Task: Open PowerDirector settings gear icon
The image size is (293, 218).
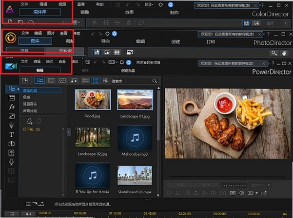Action: pos(122,62)
